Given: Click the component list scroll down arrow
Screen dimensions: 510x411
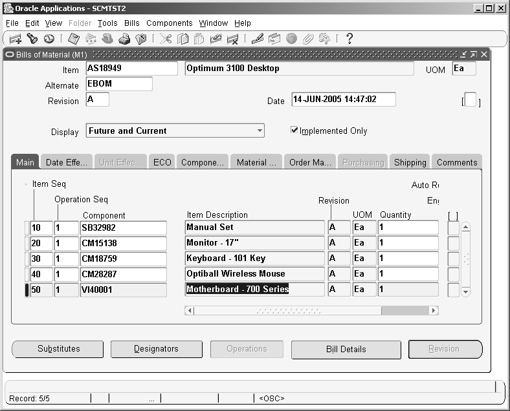Looking at the screenshot, I should pyautogui.click(x=466, y=291).
